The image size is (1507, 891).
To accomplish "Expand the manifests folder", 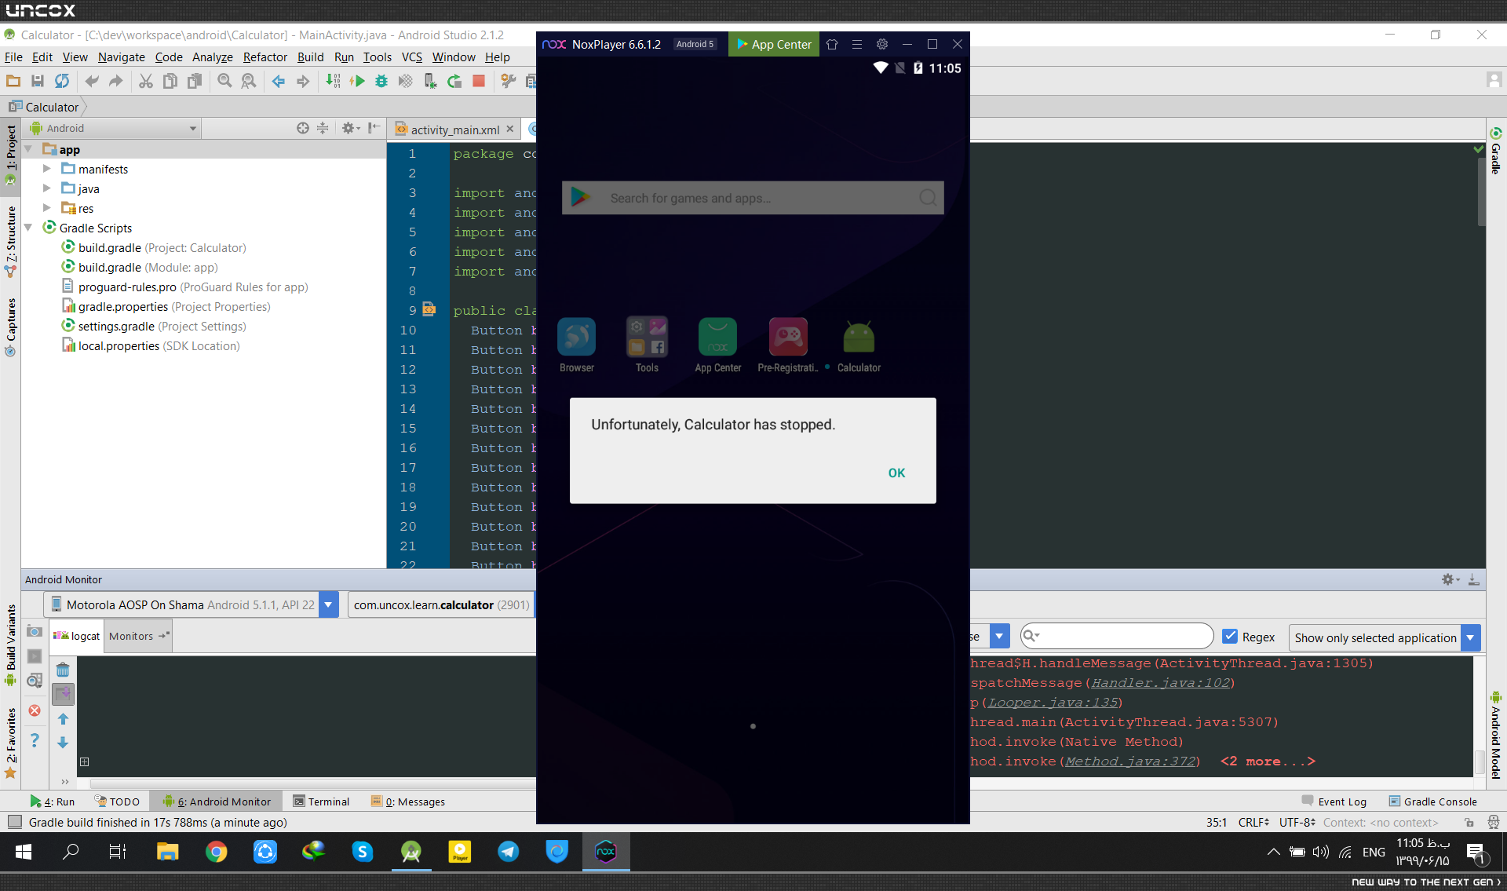I will [46, 169].
